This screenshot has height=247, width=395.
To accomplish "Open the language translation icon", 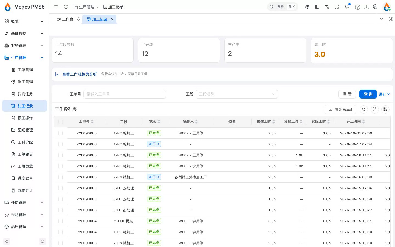I will (327, 7).
